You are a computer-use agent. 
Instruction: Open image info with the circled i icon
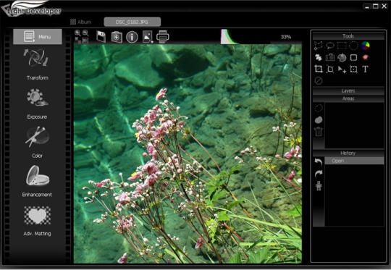tap(132, 37)
